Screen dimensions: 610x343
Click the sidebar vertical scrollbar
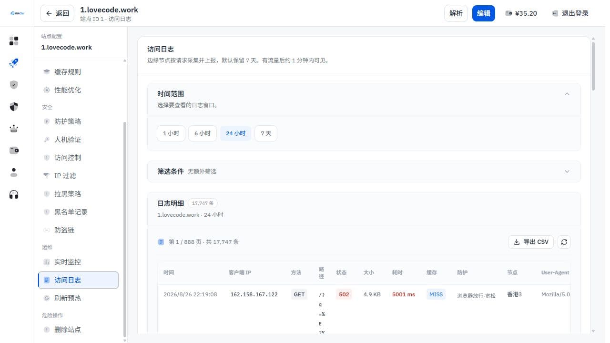[125, 229]
